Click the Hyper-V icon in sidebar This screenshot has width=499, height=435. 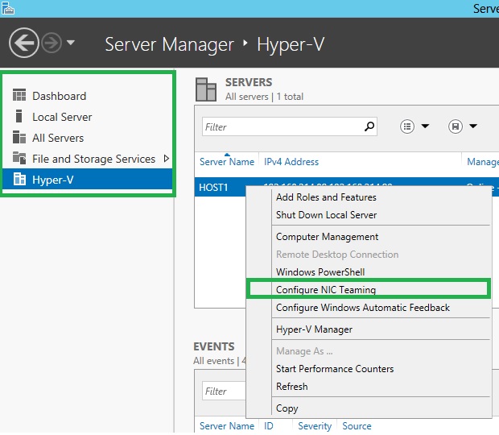coord(19,180)
